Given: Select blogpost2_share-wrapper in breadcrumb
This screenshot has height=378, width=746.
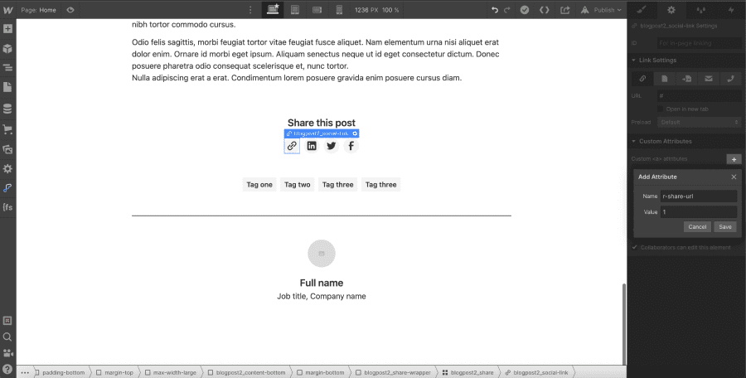Looking at the screenshot, I should coord(394,372).
